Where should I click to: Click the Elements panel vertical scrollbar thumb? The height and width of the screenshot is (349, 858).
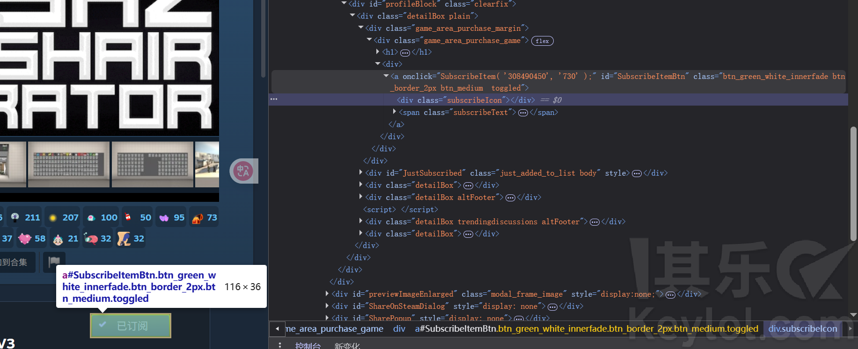pyautogui.click(x=853, y=184)
